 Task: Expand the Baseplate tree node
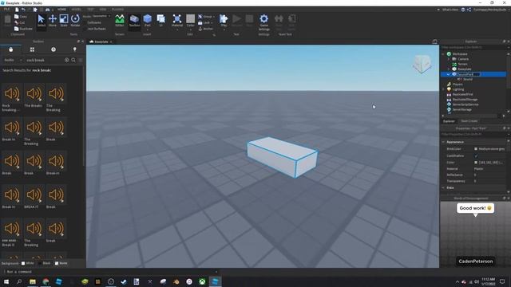[449, 69]
